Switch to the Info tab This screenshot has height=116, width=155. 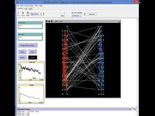pos(26,9)
